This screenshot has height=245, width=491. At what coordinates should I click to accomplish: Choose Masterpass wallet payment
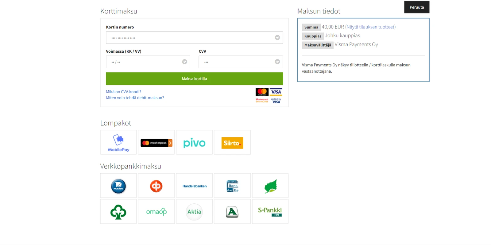pos(157,142)
